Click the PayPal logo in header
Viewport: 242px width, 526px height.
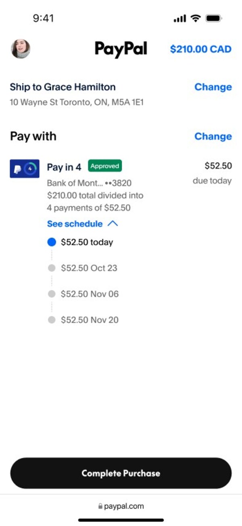click(x=121, y=49)
